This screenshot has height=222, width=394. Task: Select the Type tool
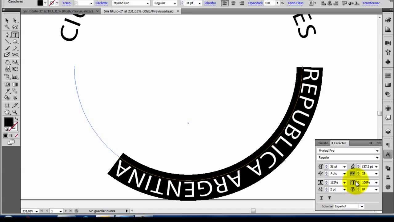tap(15, 35)
